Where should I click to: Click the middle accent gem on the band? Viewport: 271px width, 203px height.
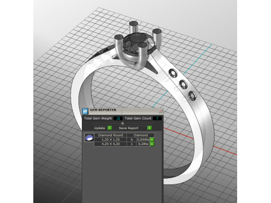point(183,84)
